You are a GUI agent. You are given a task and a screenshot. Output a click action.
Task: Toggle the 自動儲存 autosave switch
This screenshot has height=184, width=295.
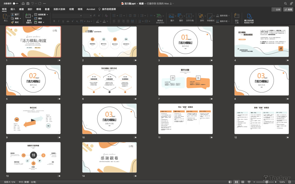tap(16, 3)
